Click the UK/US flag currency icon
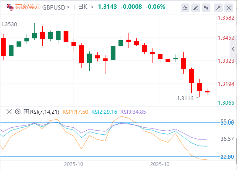This screenshot has width=237, height=170. pos(10,7)
